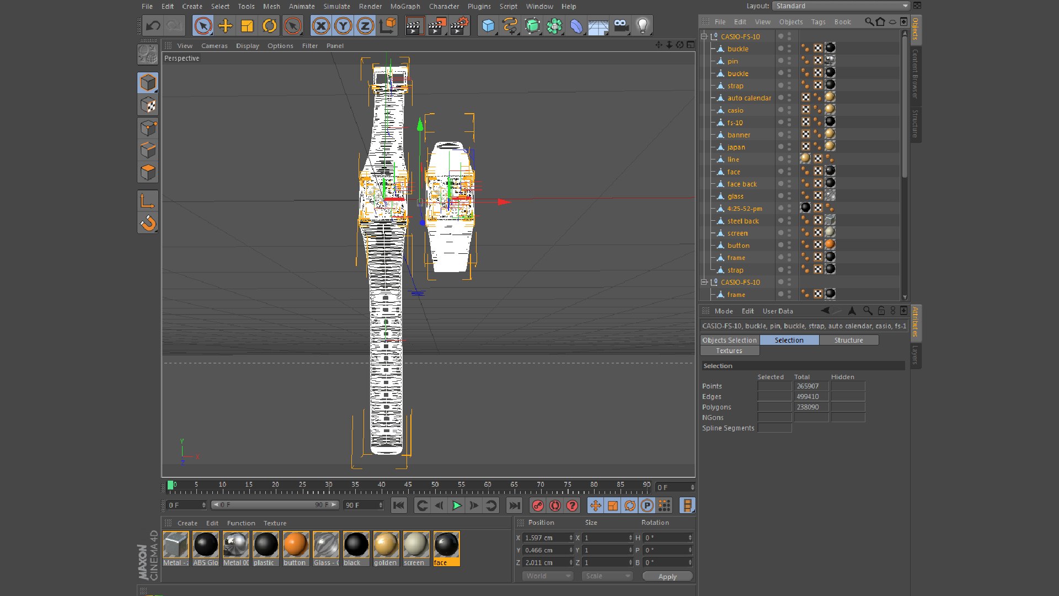Open the Layout Standard dropdown
1059x596 pixels.
(x=841, y=6)
